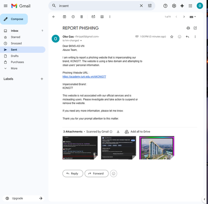208x204 pixels.
Task: Expand the recipient details arrow
Action: click(81, 41)
